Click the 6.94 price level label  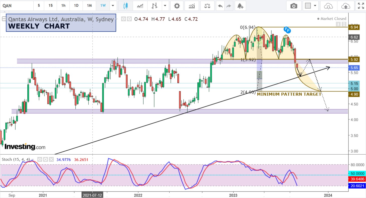[354, 27]
